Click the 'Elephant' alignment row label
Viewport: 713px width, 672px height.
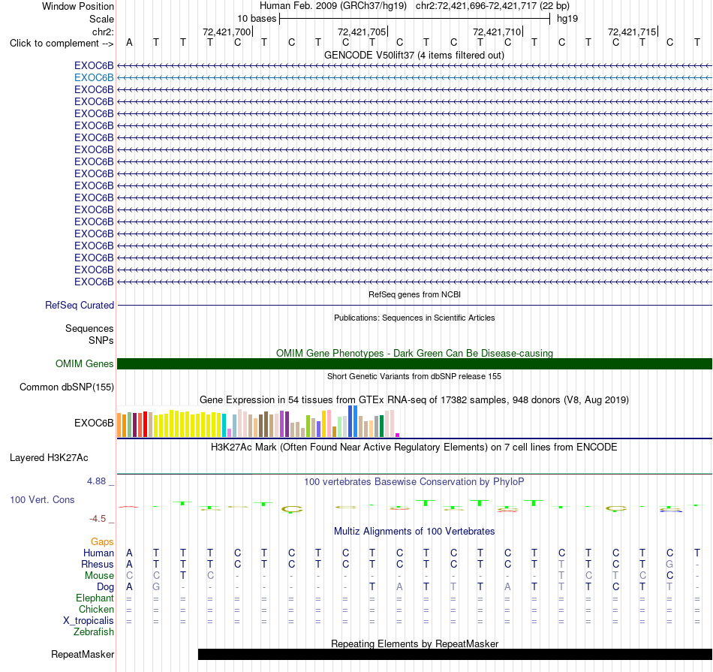point(95,598)
